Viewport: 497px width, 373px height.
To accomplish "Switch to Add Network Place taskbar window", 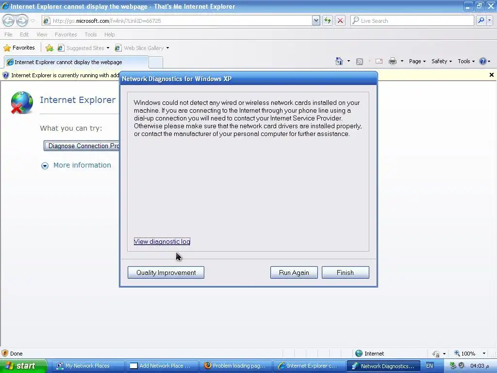I will (161, 366).
